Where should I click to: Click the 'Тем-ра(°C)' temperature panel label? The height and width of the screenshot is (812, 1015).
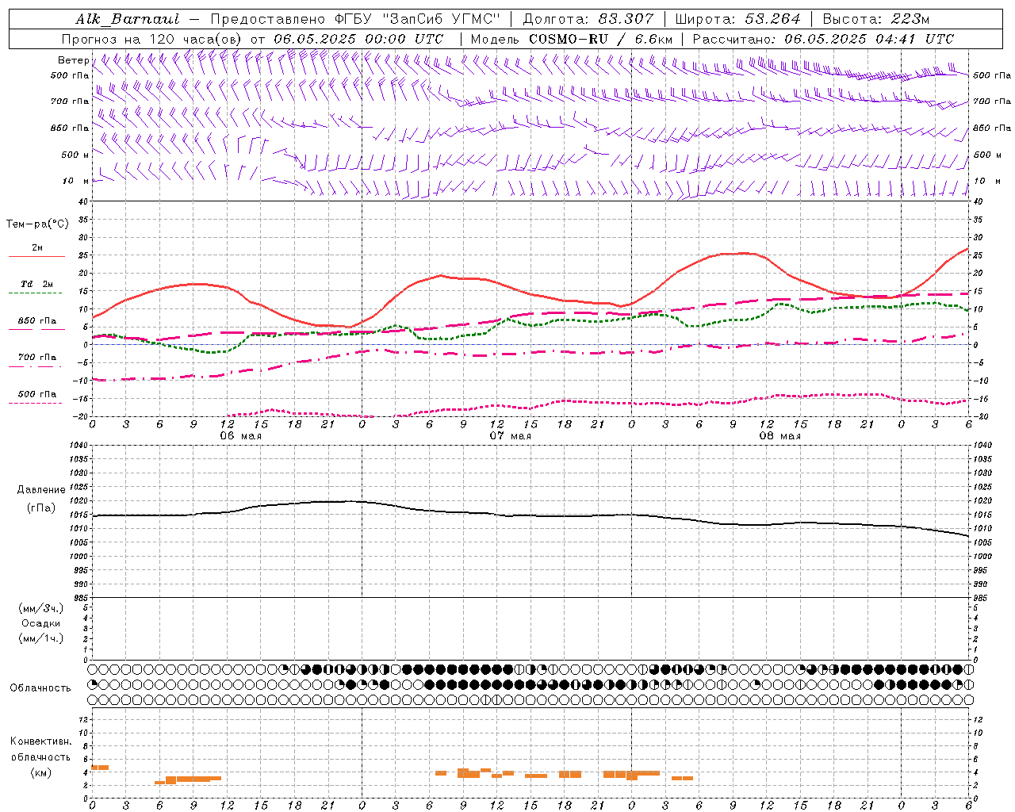pos(37,224)
